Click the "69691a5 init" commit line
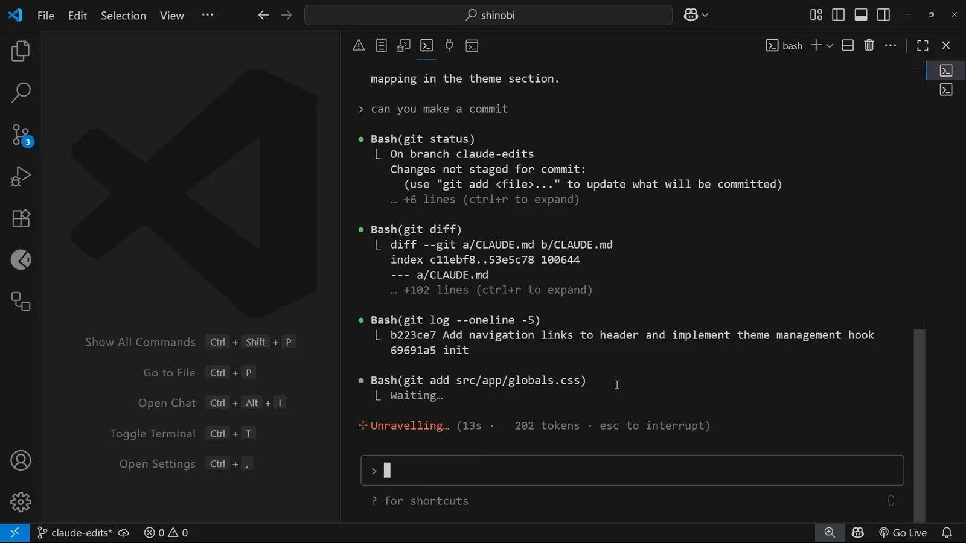966x543 pixels. 429,351
